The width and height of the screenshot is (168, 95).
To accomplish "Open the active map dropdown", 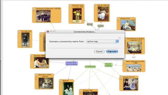I will [102, 41].
